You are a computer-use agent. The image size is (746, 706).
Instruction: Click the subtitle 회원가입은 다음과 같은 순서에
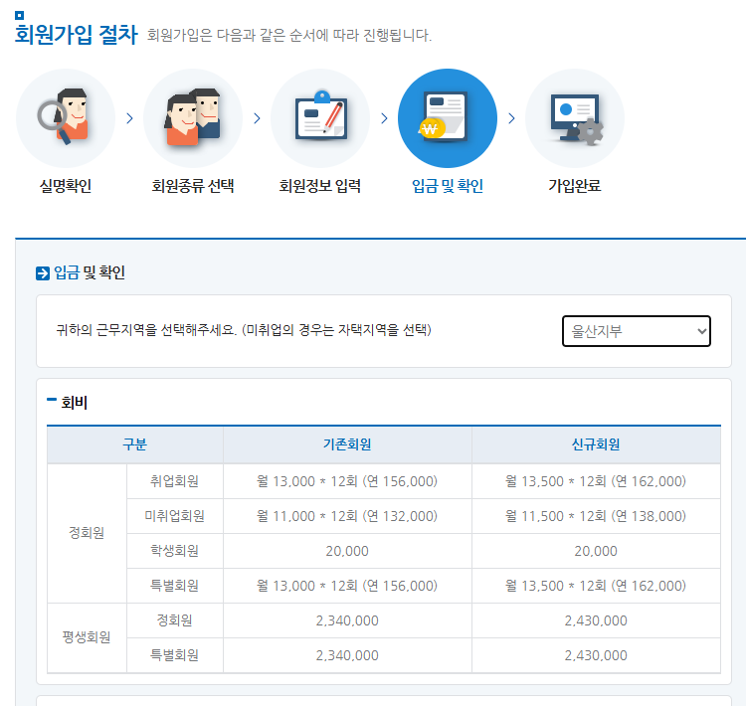pyautogui.click(x=289, y=35)
